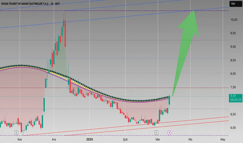Image resolution: width=243 pixels, height=143 pixels.
Task: Click the 10,00 price axis label
Action: (x=234, y=20)
